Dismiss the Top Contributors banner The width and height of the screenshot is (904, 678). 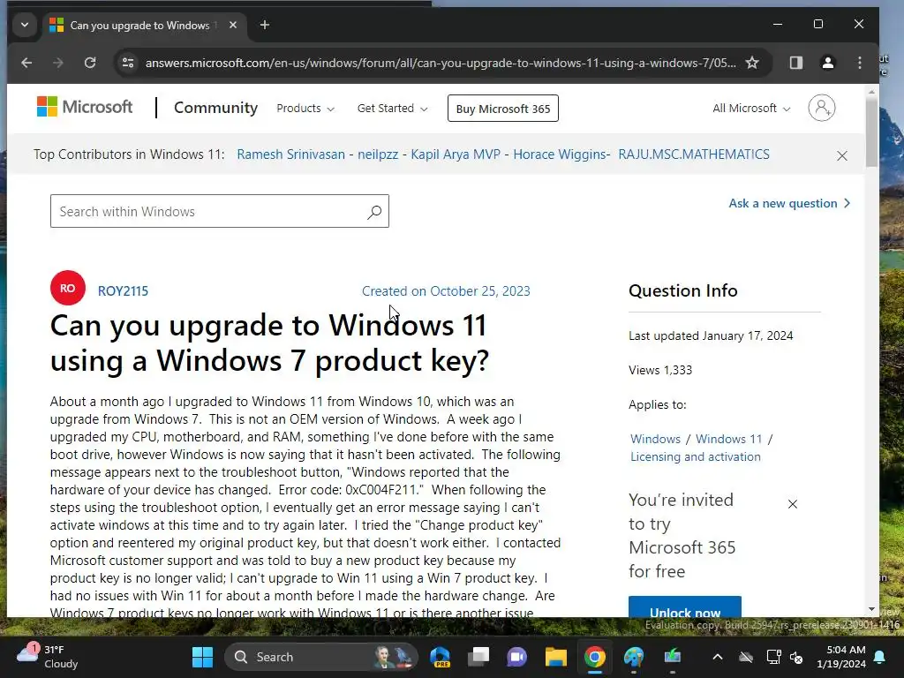click(841, 155)
